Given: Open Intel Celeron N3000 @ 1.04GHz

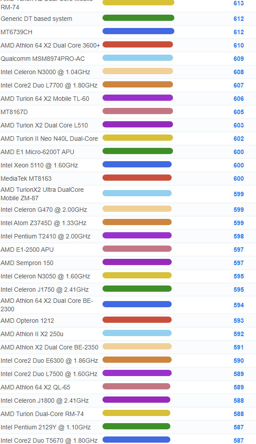Looking at the screenshot, I should pos(45,72).
